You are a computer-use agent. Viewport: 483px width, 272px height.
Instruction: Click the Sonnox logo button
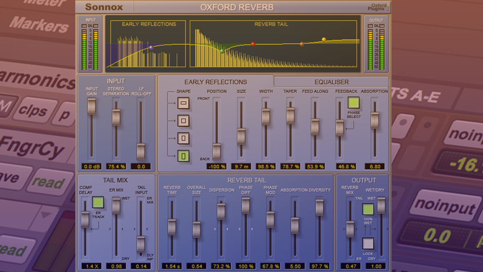104,7
